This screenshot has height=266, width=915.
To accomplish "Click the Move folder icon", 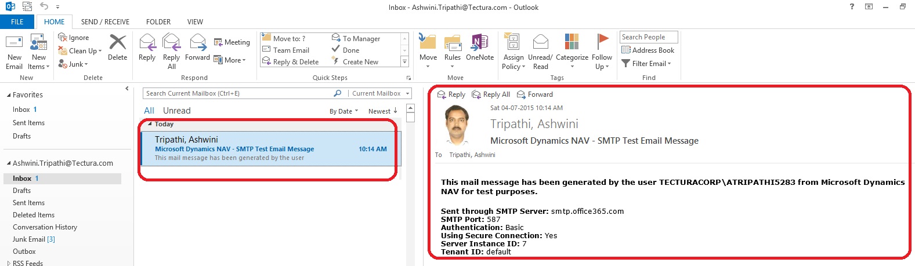I will point(428,42).
